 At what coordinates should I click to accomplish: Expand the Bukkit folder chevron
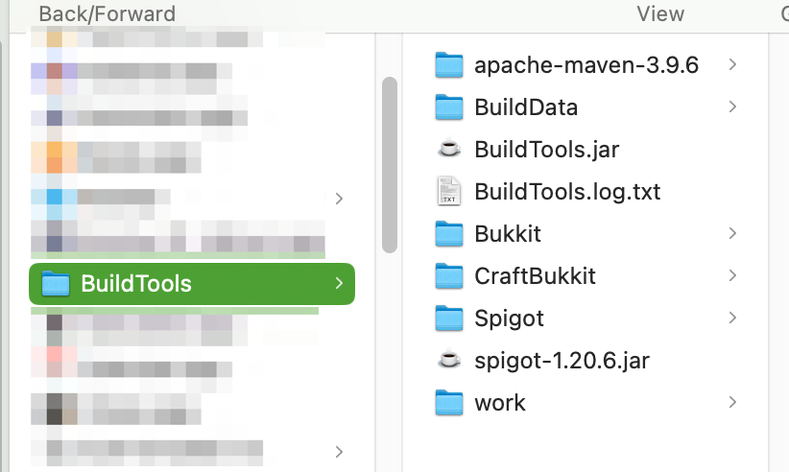click(732, 233)
